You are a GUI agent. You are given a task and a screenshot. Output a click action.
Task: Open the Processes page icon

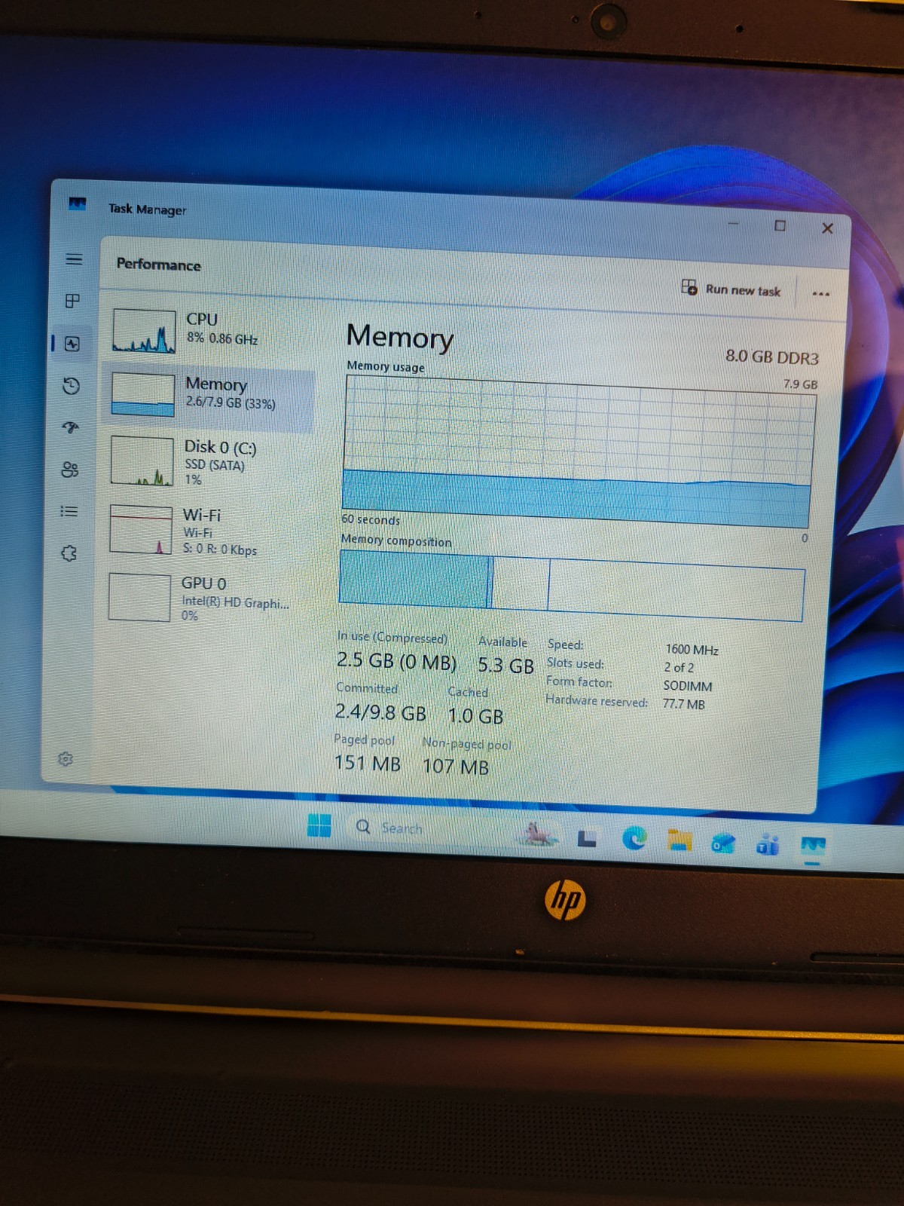coord(72,301)
